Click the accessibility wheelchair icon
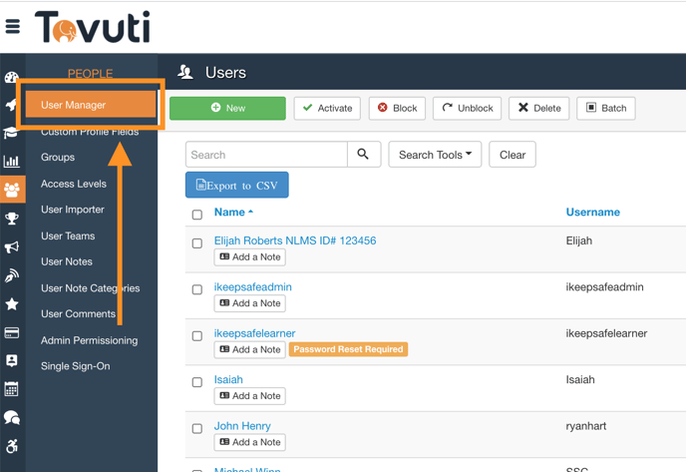This screenshot has width=686, height=472. point(12,446)
